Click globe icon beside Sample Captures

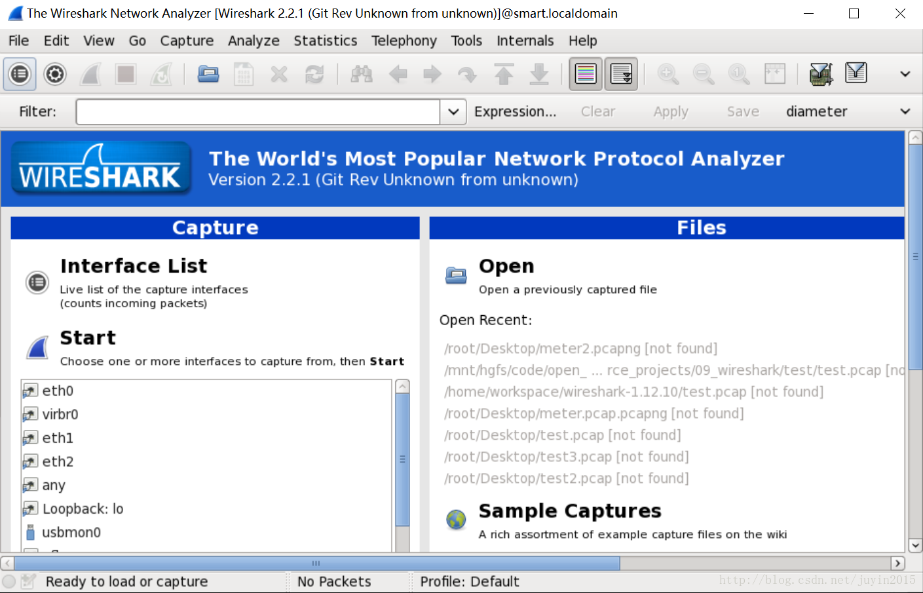click(x=456, y=520)
